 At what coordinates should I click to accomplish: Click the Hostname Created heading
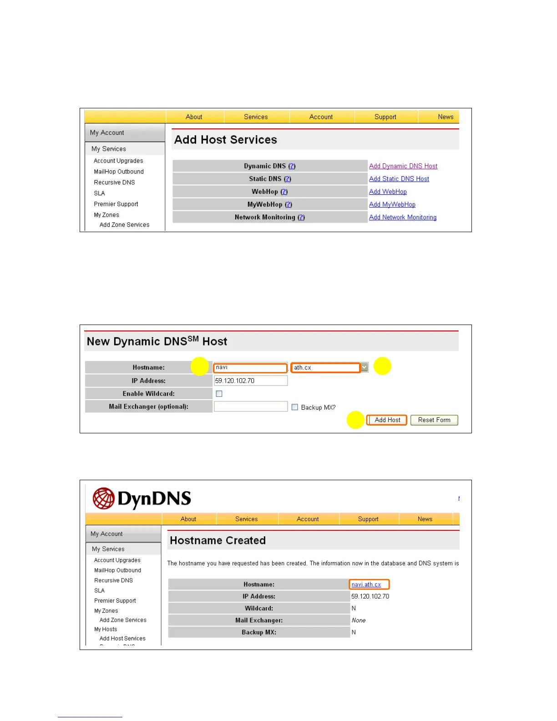218,540
